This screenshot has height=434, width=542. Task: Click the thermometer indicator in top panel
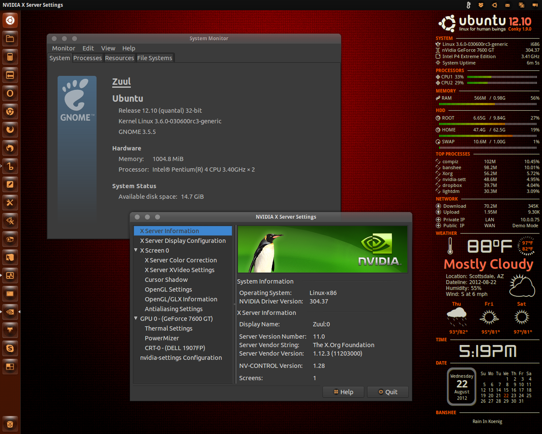468,5
